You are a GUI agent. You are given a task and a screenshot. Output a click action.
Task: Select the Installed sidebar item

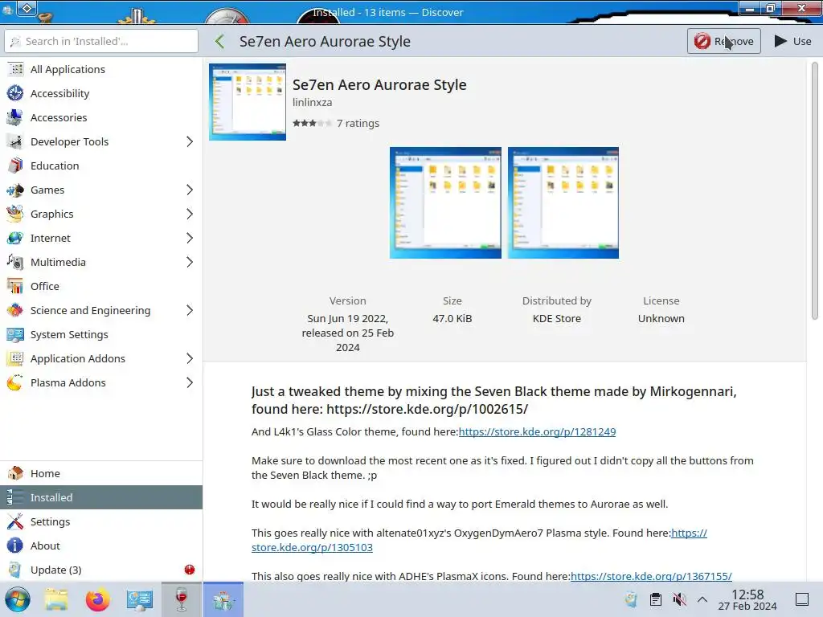click(x=101, y=497)
